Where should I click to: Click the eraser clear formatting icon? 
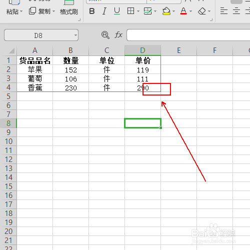tap(202, 11)
